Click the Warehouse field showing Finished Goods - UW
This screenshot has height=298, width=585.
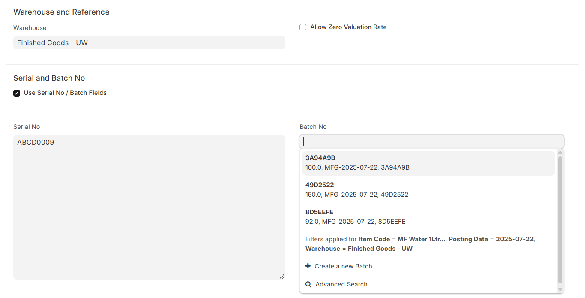tap(149, 43)
